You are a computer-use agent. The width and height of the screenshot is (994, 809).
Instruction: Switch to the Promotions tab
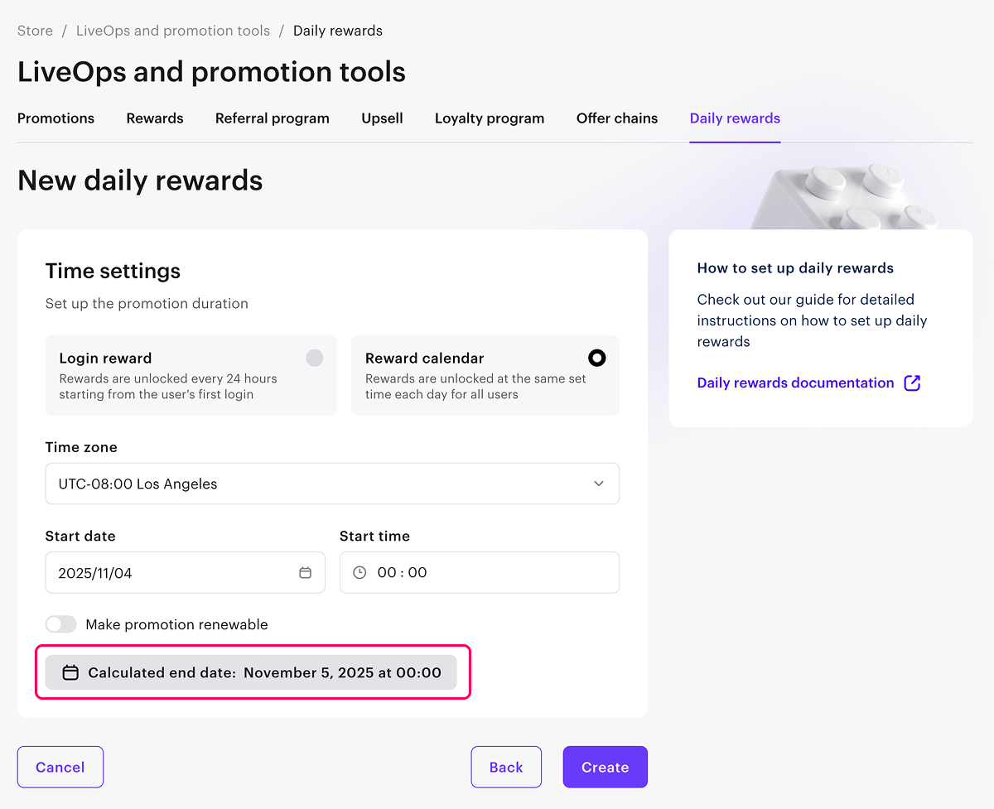tap(55, 118)
